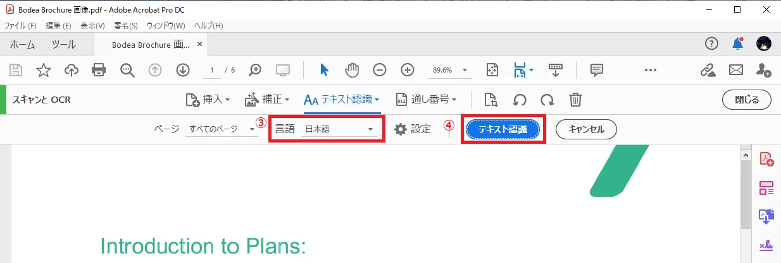Go to the next page arrow
The width and height of the screenshot is (781, 263).
click(x=184, y=70)
